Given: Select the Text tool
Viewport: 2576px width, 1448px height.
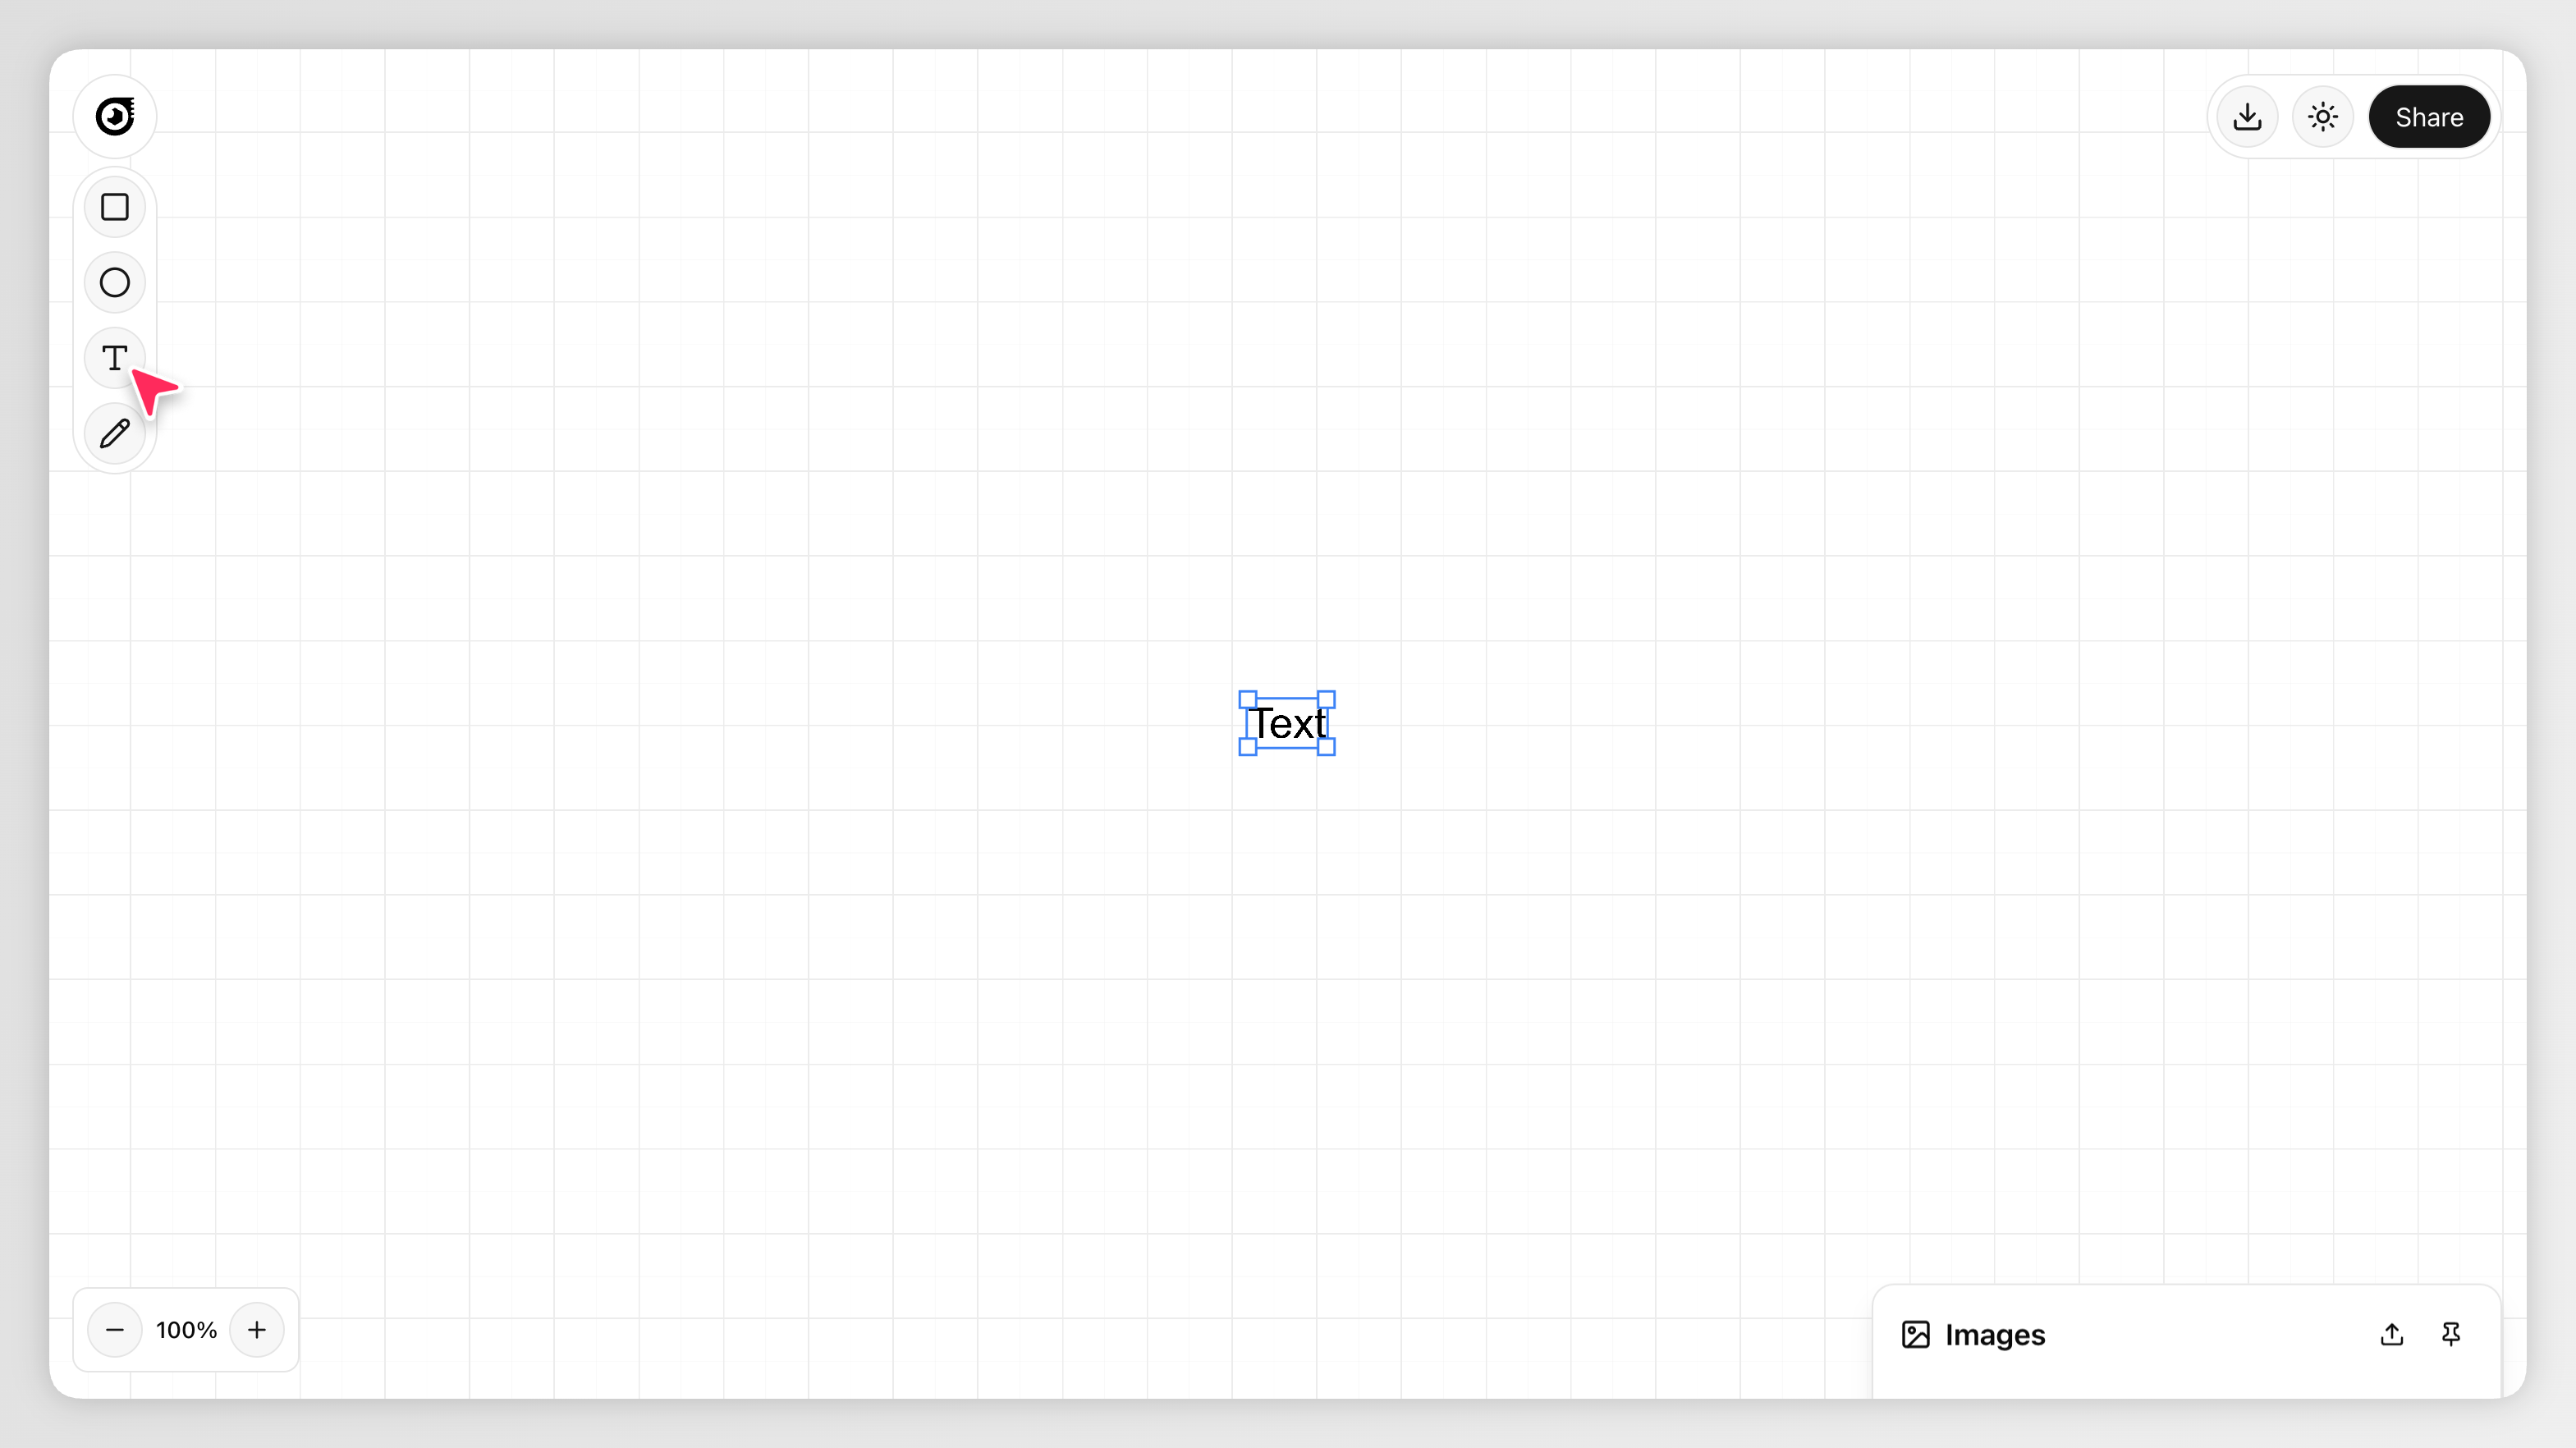Looking at the screenshot, I should pyautogui.click(x=115, y=357).
